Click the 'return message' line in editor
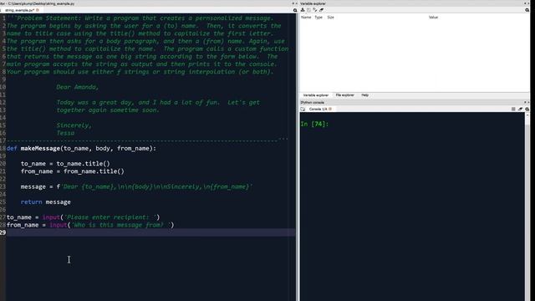Image resolution: width=535 pixels, height=301 pixels. click(46, 202)
